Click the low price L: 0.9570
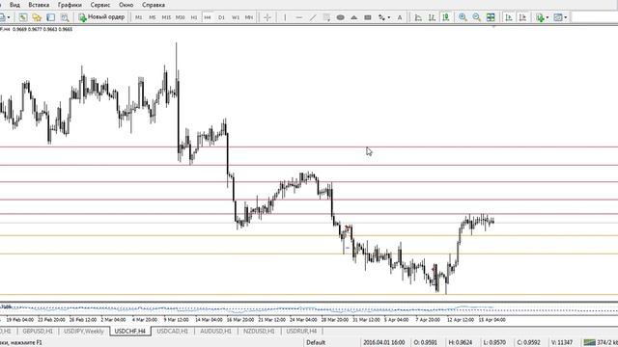 pyautogui.click(x=494, y=343)
